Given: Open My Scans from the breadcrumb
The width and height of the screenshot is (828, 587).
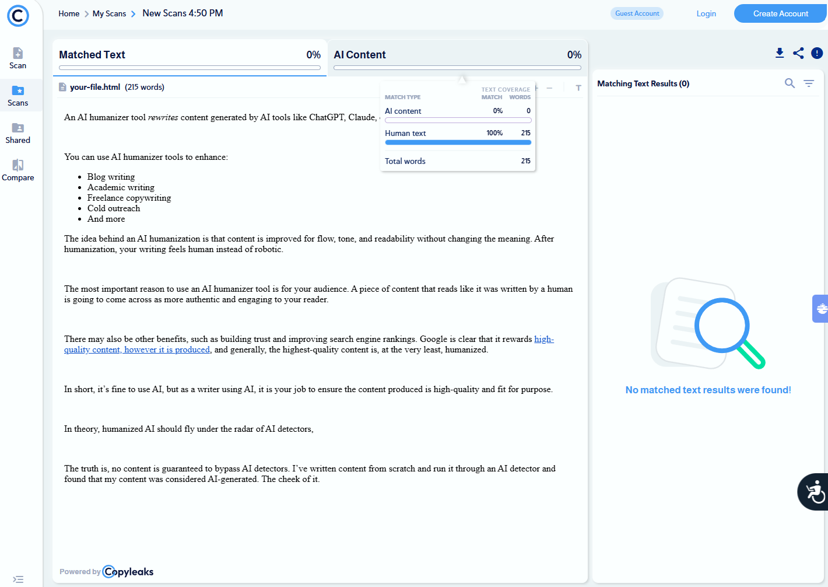Looking at the screenshot, I should 109,13.
